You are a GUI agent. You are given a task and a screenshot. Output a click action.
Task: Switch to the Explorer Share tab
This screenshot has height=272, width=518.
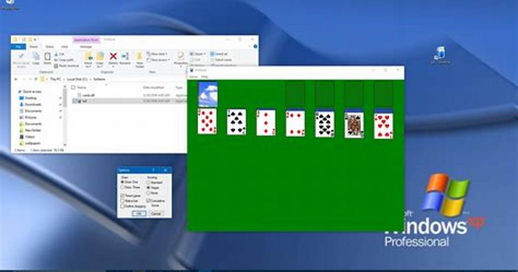click(49, 47)
